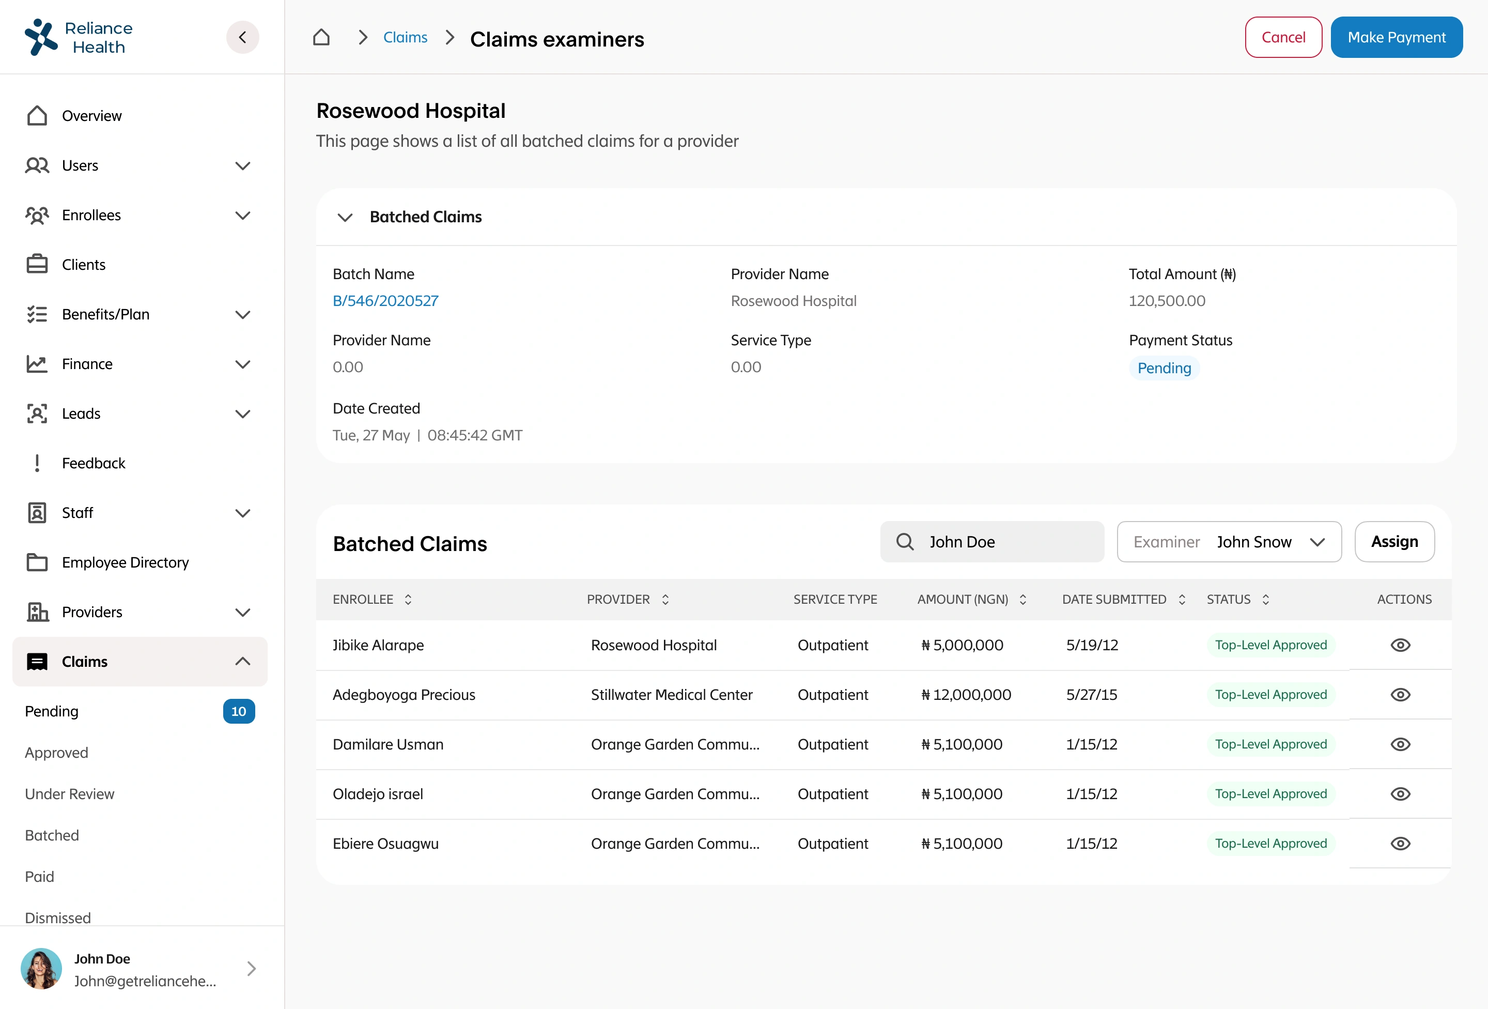View Ebiere Osuagwu claim via eye icon
Screen dimensions: 1488x1009
[x=1400, y=844]
